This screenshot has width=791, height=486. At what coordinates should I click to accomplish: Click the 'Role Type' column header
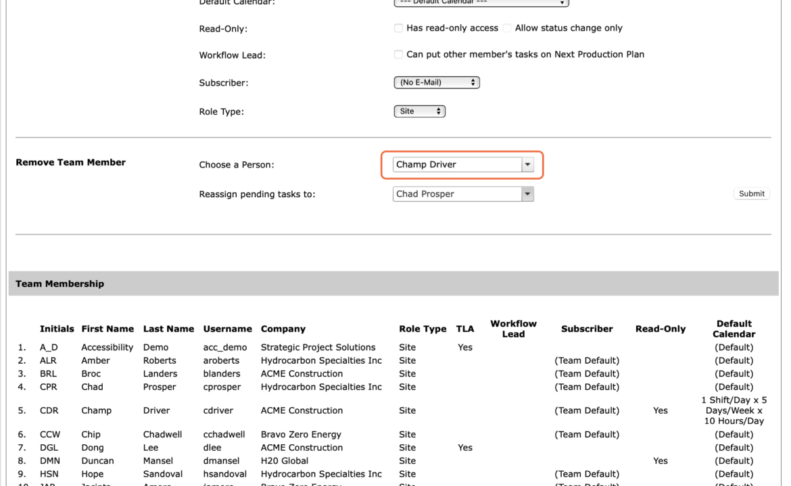[x=423, y=329]
